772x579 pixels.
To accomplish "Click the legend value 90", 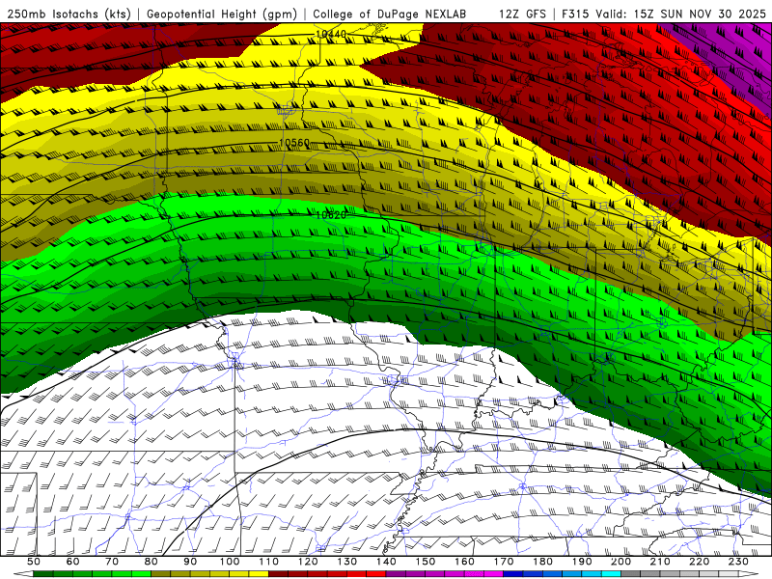I will pos(190,562).
